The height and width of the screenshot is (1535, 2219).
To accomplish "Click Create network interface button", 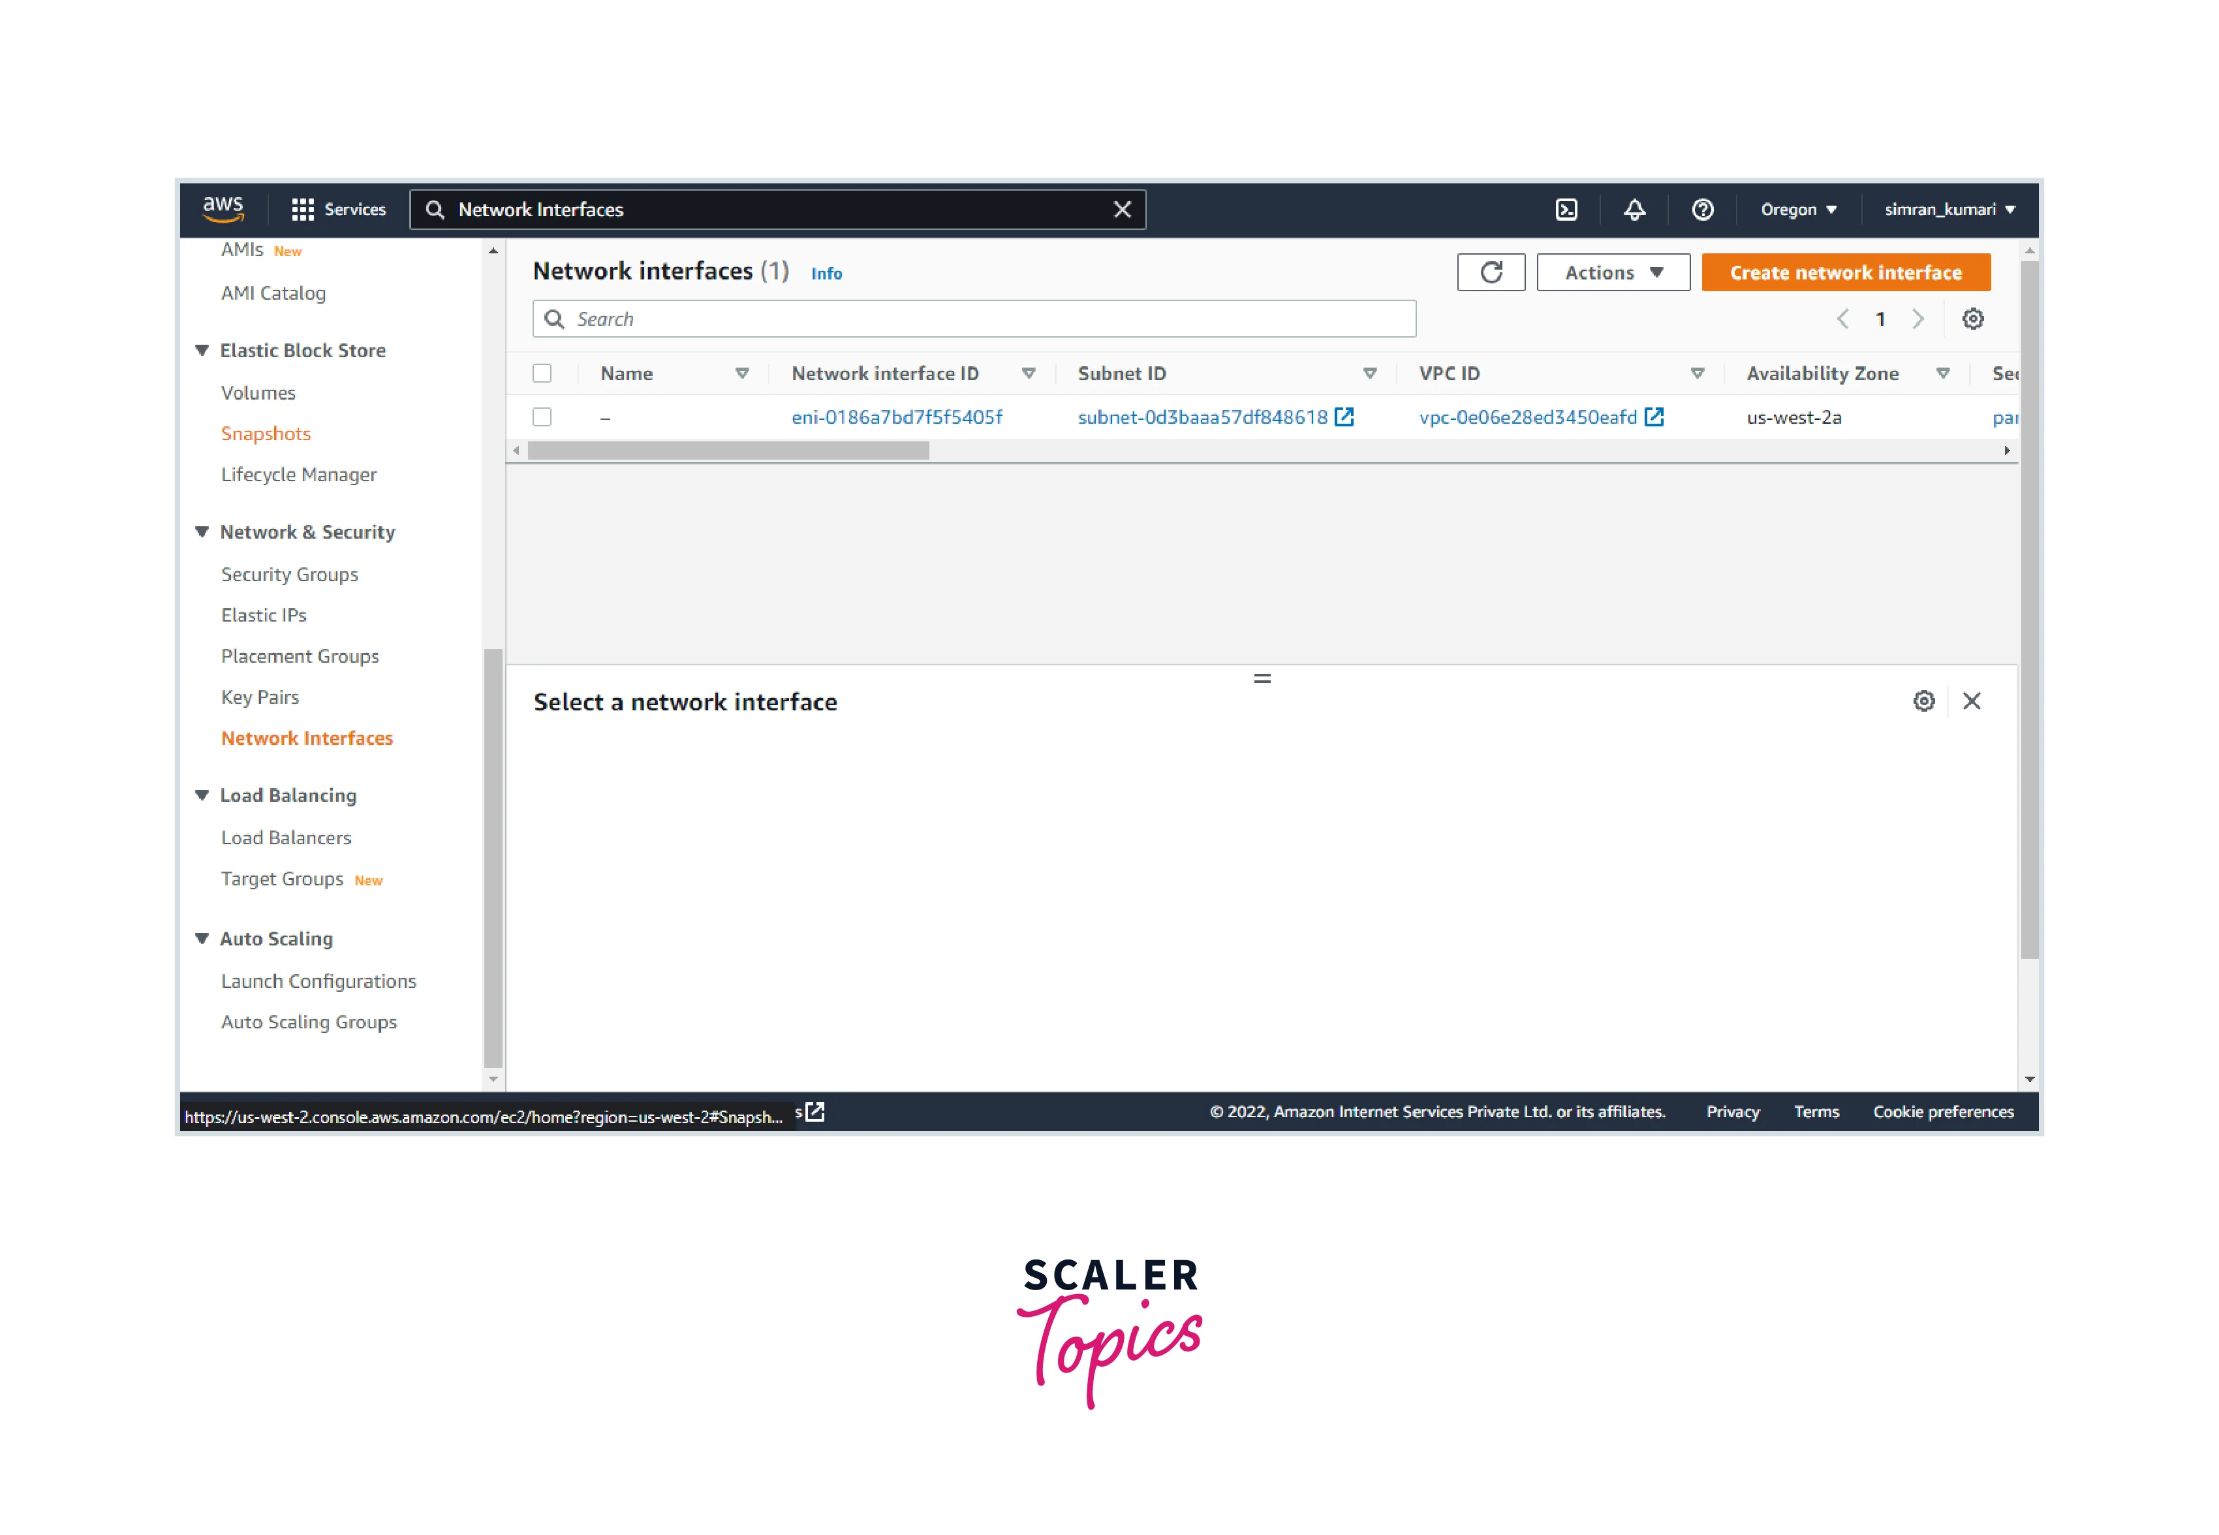I will tap(1845, 272).
